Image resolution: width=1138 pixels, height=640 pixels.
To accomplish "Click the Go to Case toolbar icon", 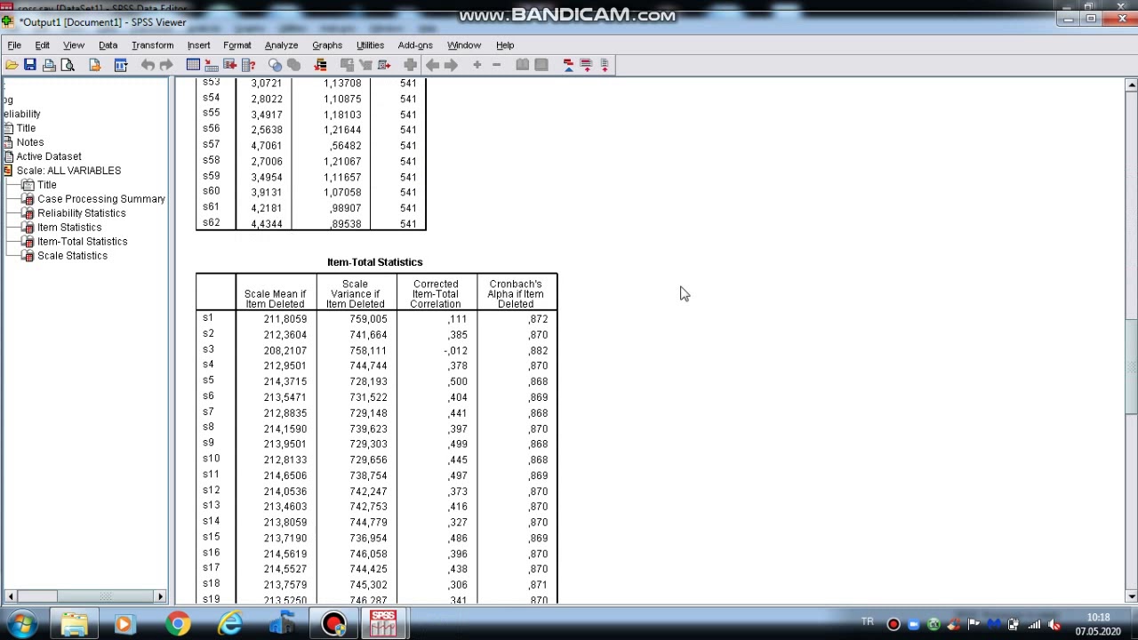I will 212,65.
